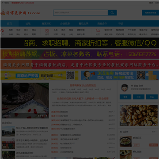Click the guest avatar icon
The width and height of the screenshot is (159, 159).
(125, 88)
